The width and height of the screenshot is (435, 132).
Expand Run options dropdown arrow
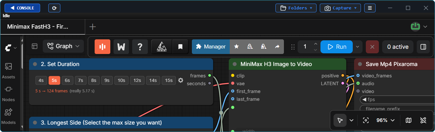357,47
